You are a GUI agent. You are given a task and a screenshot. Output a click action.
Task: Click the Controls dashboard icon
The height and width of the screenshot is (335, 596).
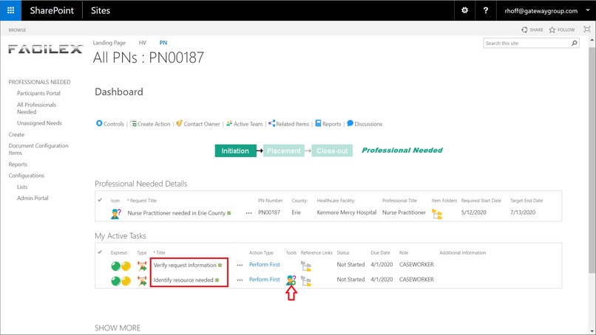99,123
